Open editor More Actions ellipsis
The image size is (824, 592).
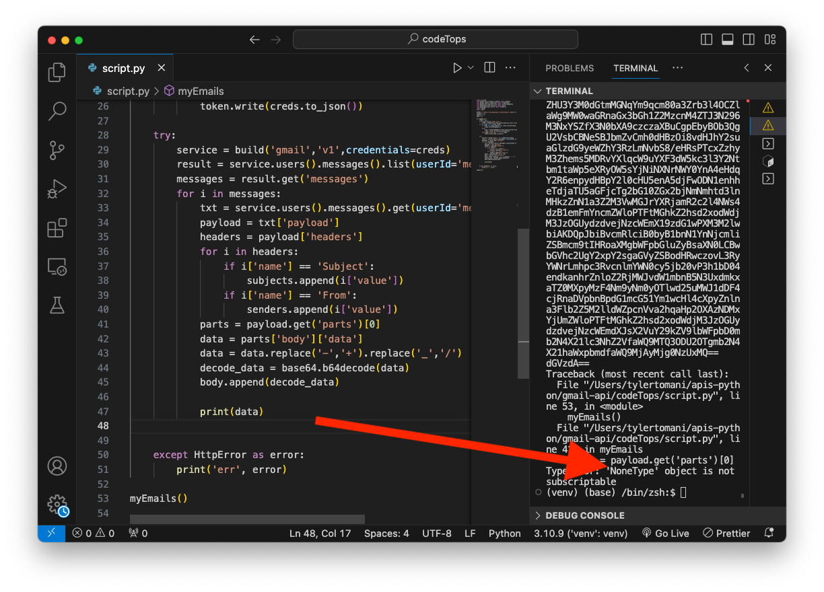click(x=510, y=68)
